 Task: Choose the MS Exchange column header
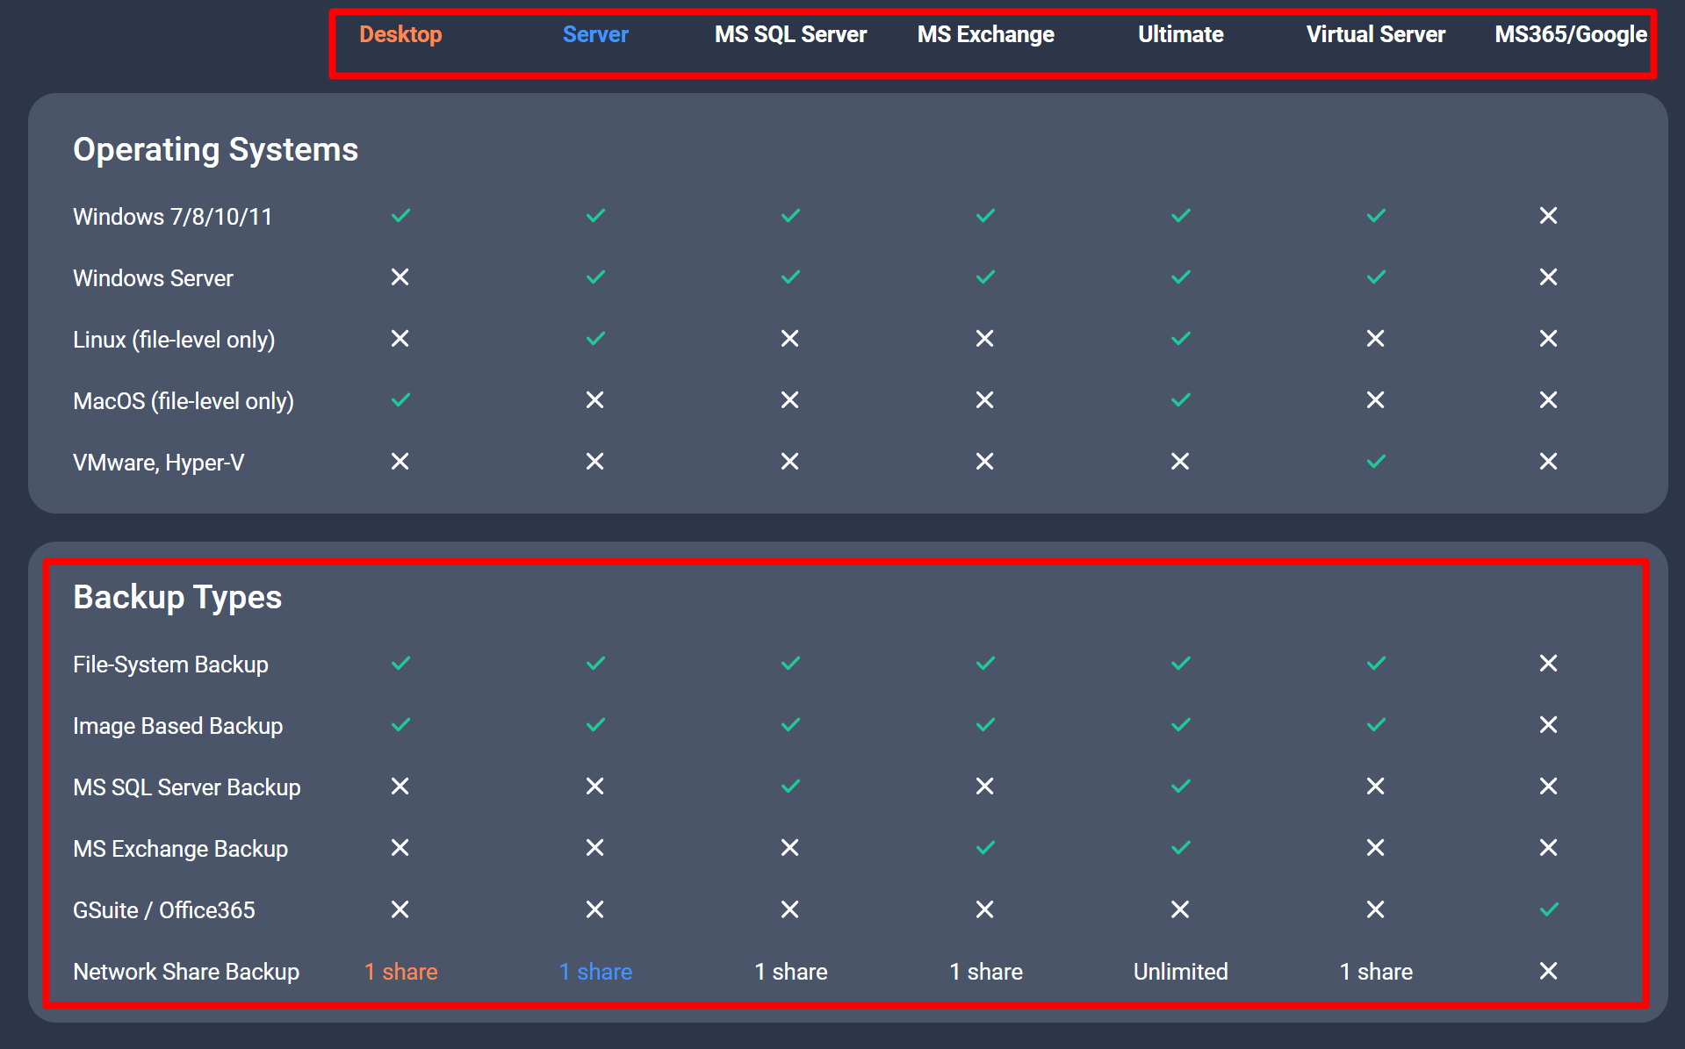pos(985,34)
